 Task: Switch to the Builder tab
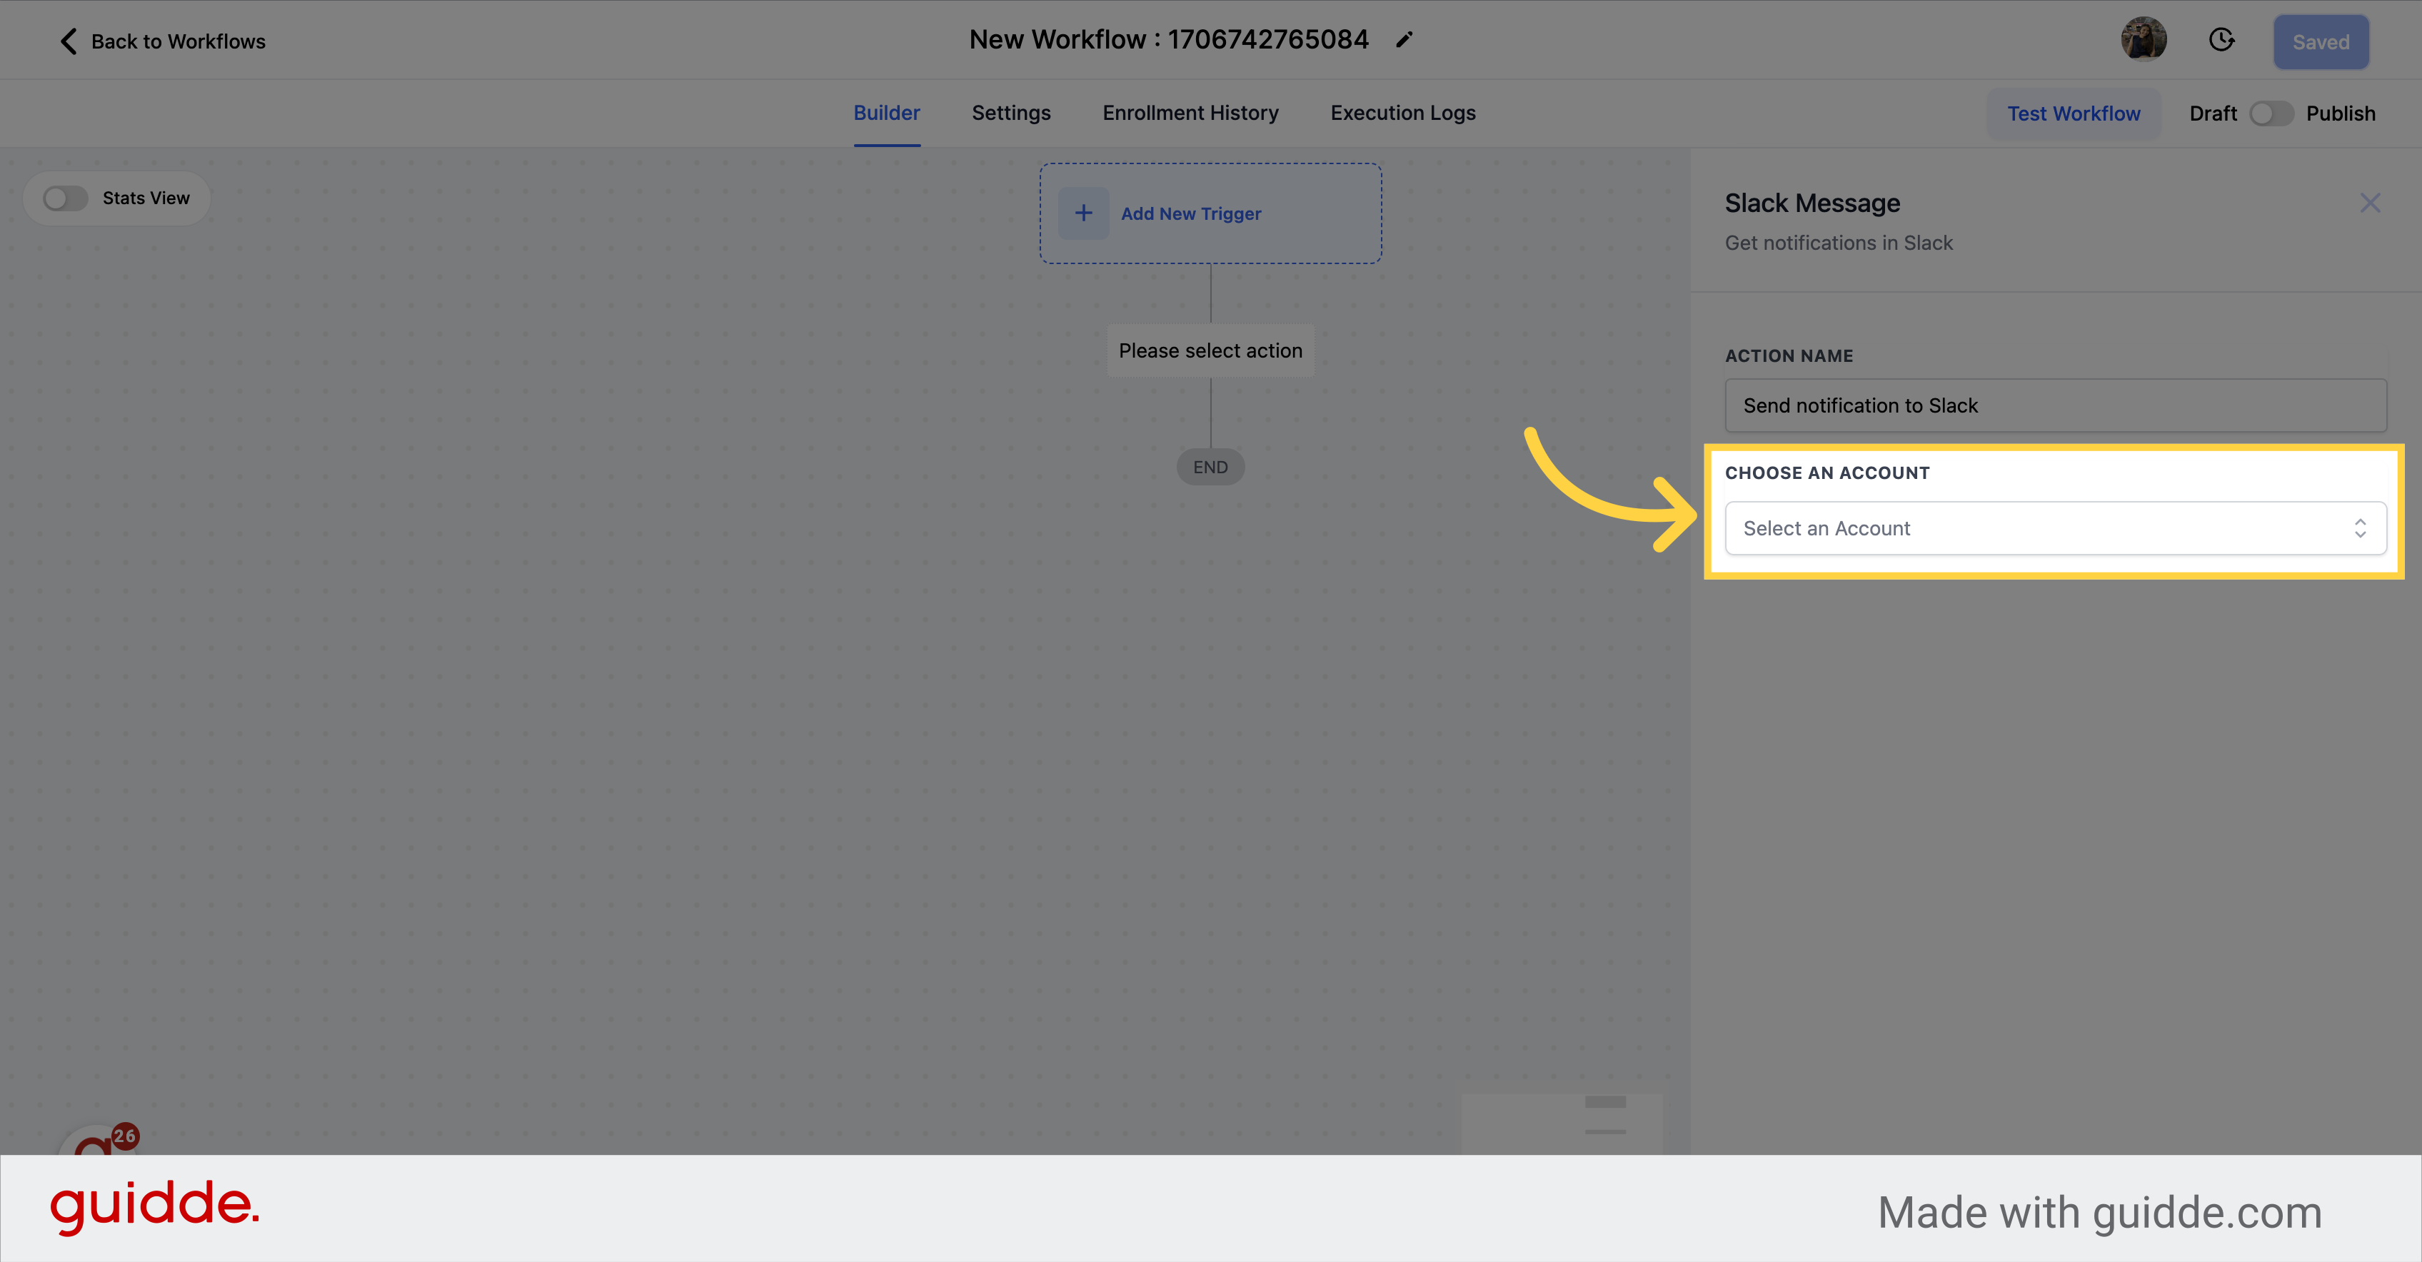(x=887, y=113)
